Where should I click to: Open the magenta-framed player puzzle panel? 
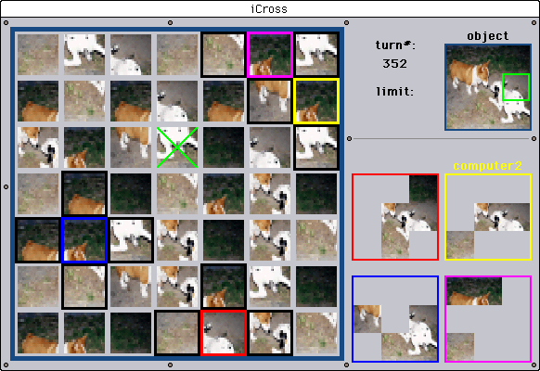488,319
